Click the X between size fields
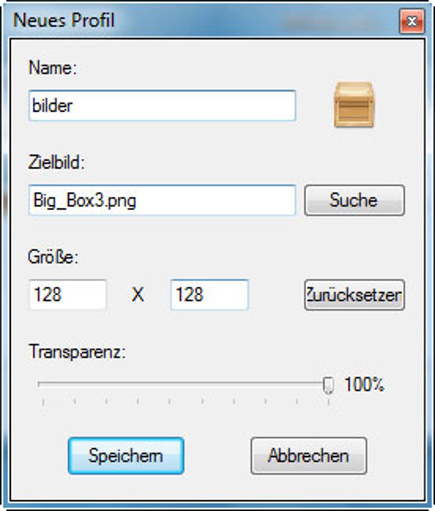The height and width of the screenshot is (511, 435). coord(138,295)
